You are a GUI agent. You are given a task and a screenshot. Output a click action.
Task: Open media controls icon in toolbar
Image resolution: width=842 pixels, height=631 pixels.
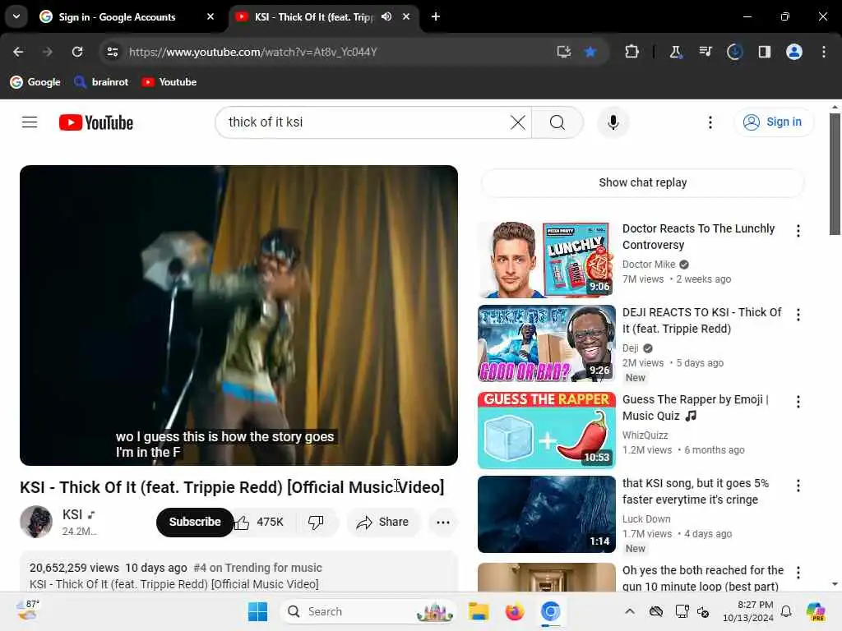click(x=705, y=52)
